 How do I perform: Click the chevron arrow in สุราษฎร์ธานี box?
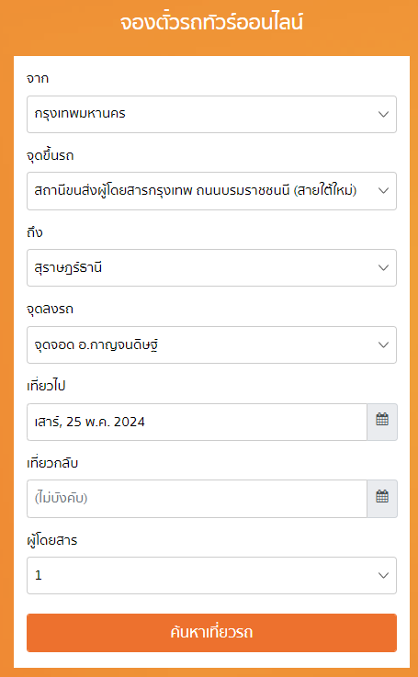click(383, 267)
